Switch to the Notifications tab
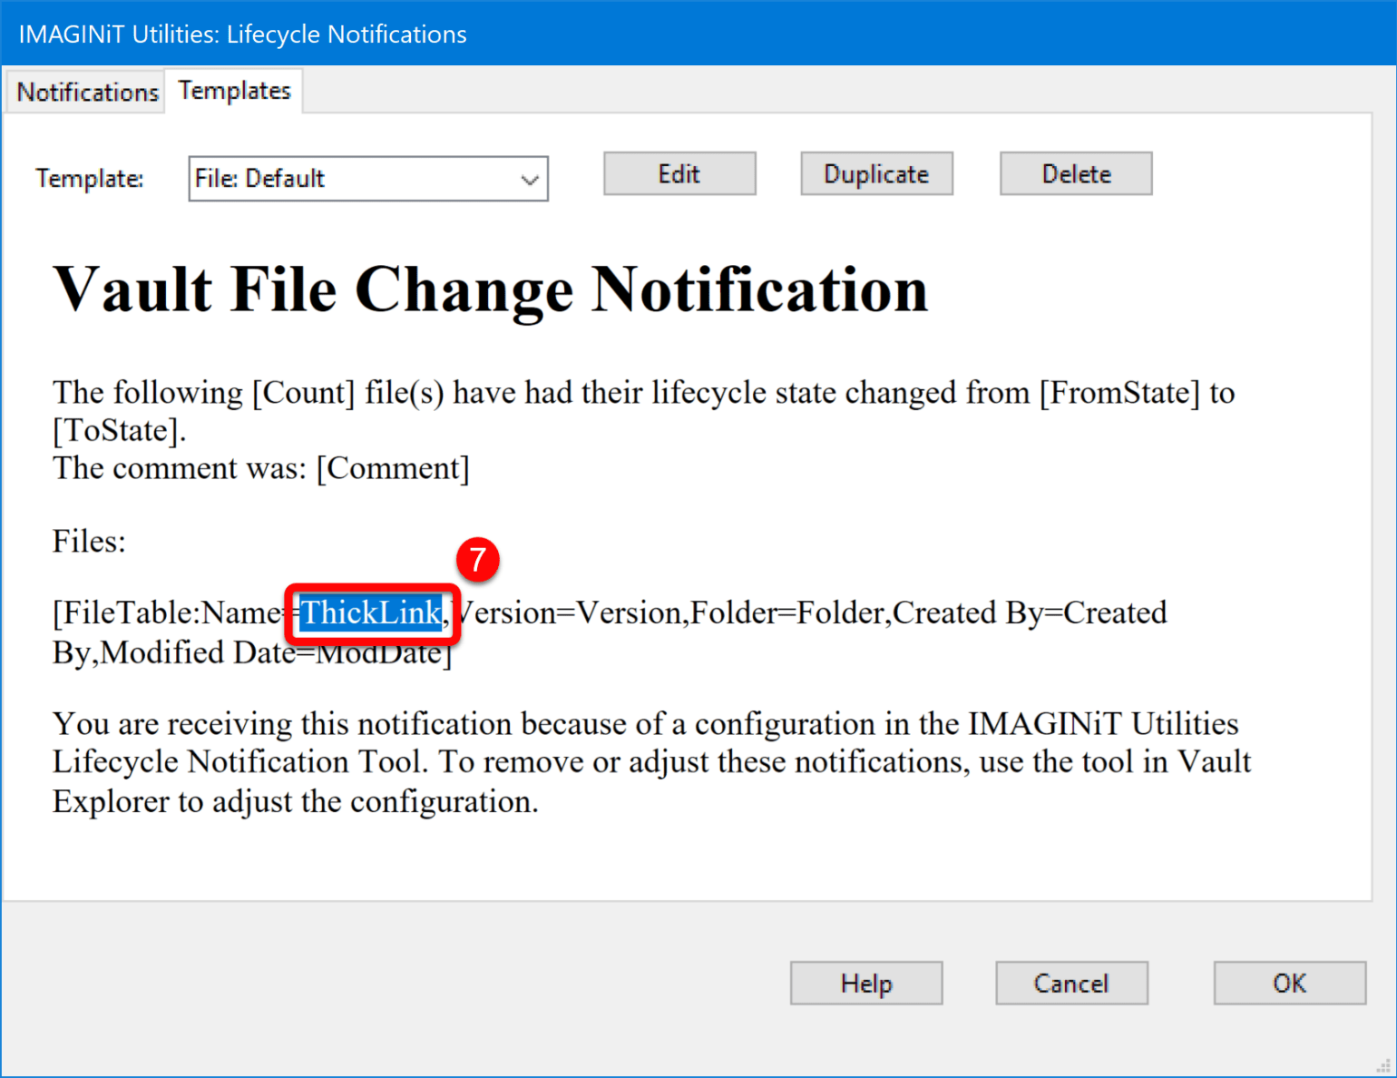 coord(87,92)
